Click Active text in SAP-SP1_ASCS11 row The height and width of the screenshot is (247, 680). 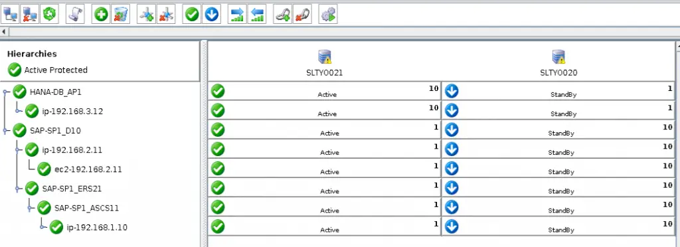(329, 210)
